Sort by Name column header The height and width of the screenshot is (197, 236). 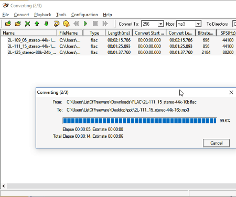tap(29, 33)
